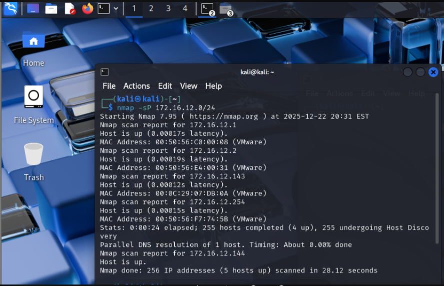The height and width of the screenshot is (286, 444).
Task: Click the terminal window icon in title bar
Action: coord(105,72)
